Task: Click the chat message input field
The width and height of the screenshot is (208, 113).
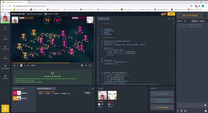Action: [190, 105]
